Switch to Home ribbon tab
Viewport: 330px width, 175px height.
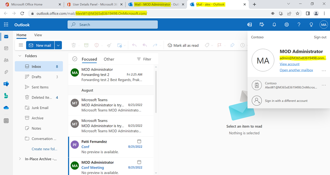[21, 35]
